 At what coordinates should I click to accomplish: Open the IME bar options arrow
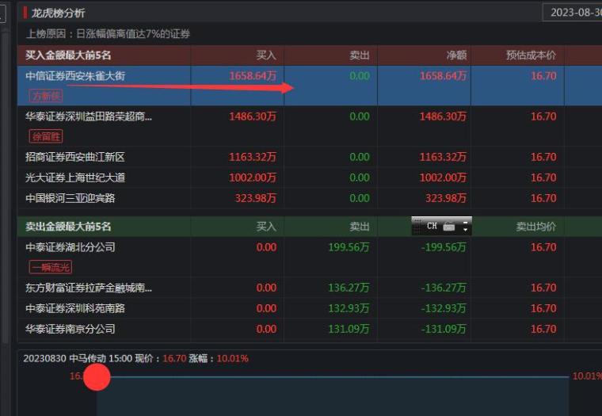(x=465, y=229)
